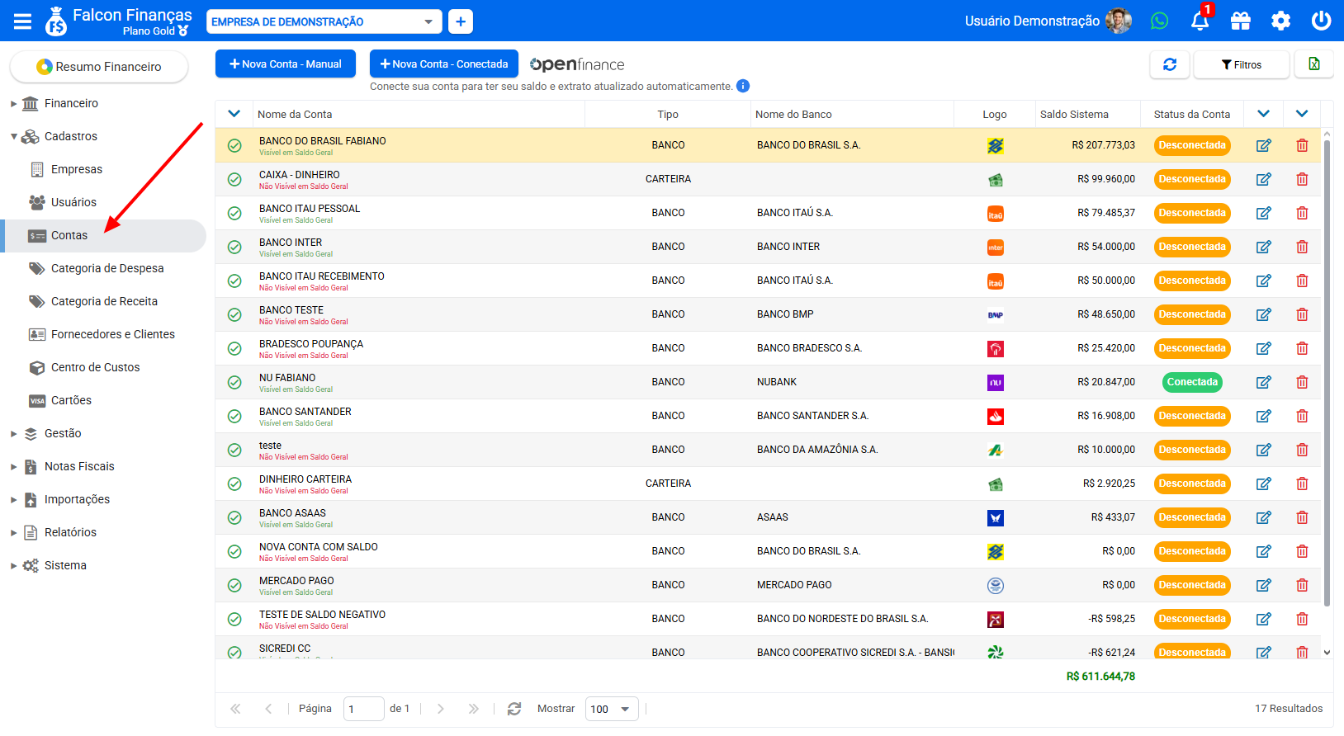Open the hamburger menu icon
Viewport: 1344px width, 736px height.
(x=22, y=21)
